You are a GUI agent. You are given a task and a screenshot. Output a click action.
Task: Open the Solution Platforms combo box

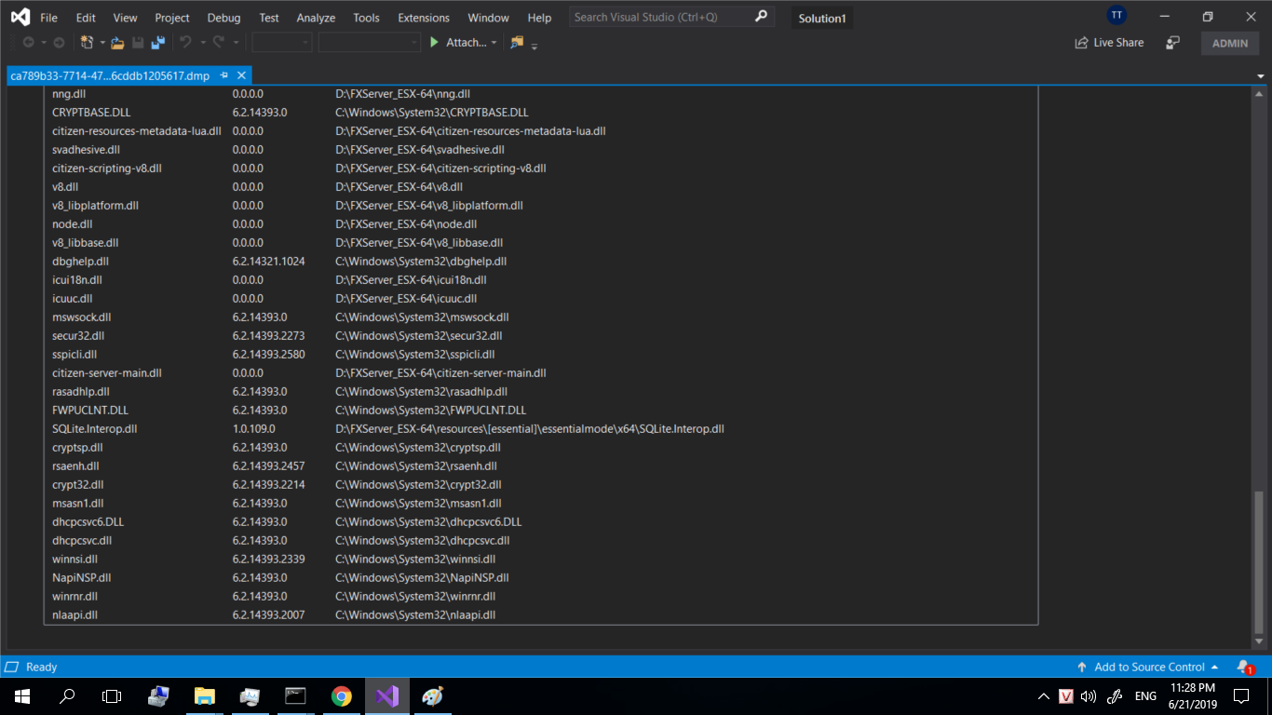pos(370,43)
